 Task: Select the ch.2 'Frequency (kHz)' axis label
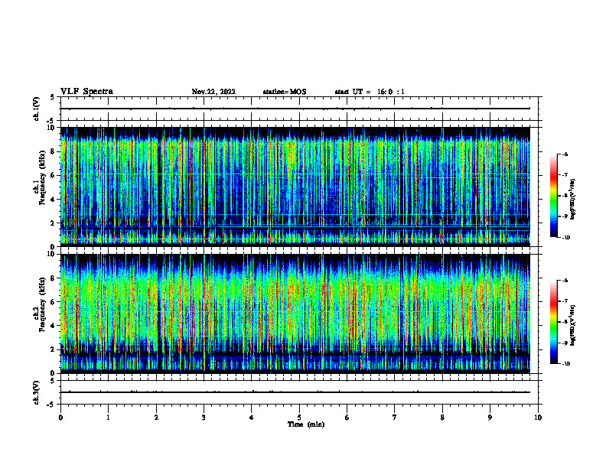click(43, 304)
